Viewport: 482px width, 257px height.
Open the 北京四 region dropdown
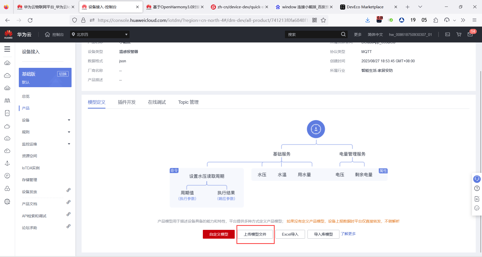point(100,34)
